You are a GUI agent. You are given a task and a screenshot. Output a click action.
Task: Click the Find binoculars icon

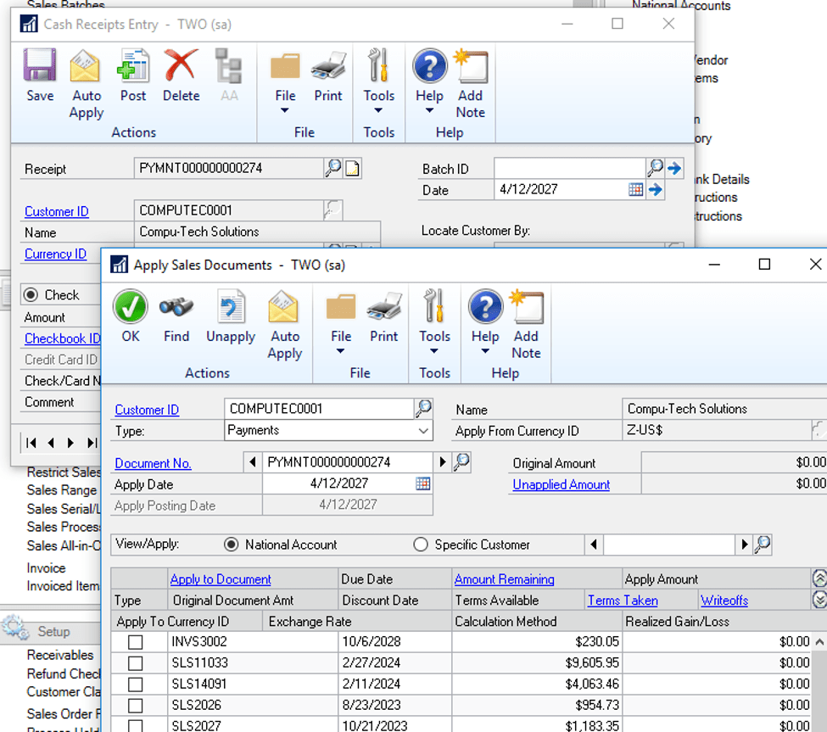point(176,308)
